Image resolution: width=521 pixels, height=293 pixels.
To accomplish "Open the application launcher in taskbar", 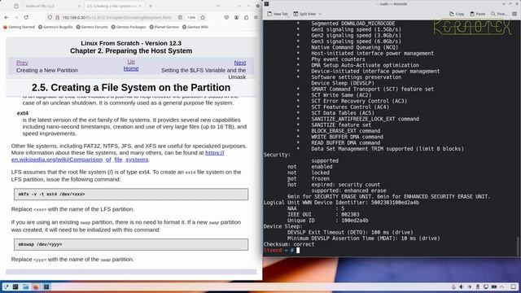I will click(x=6, y=286).
